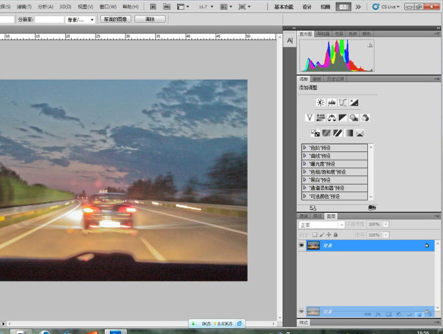Expand the "色阶" presets list
The width and height of the screenshot is (443, 334).
pos(305,148)
